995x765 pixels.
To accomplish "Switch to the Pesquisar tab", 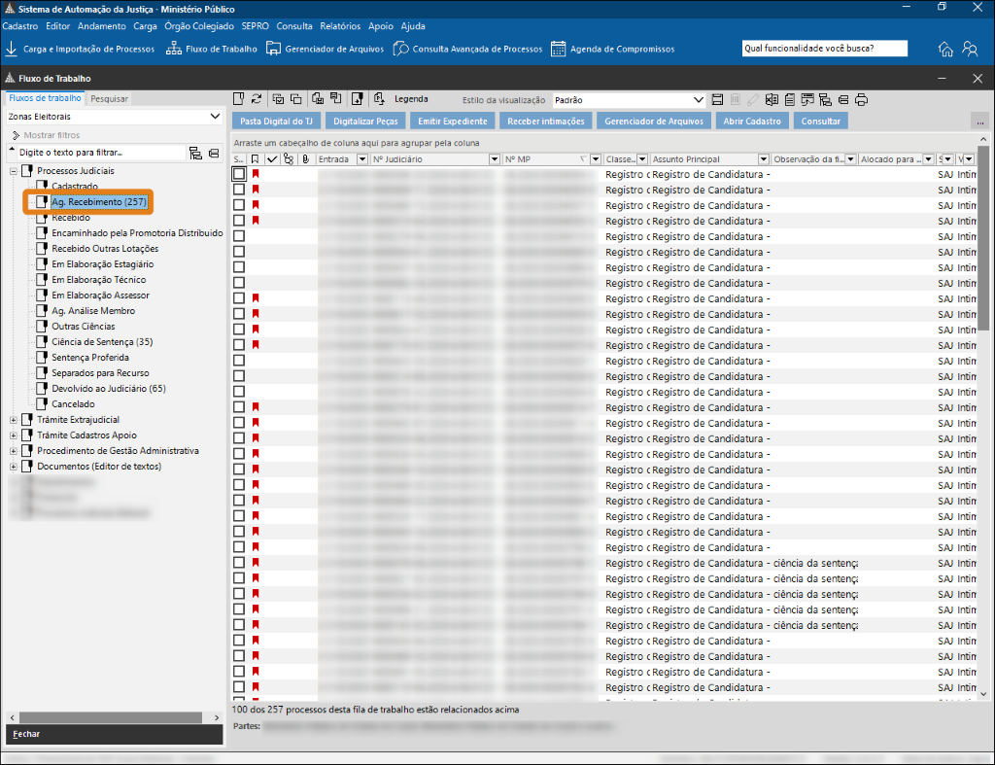I will click(109, 99).
